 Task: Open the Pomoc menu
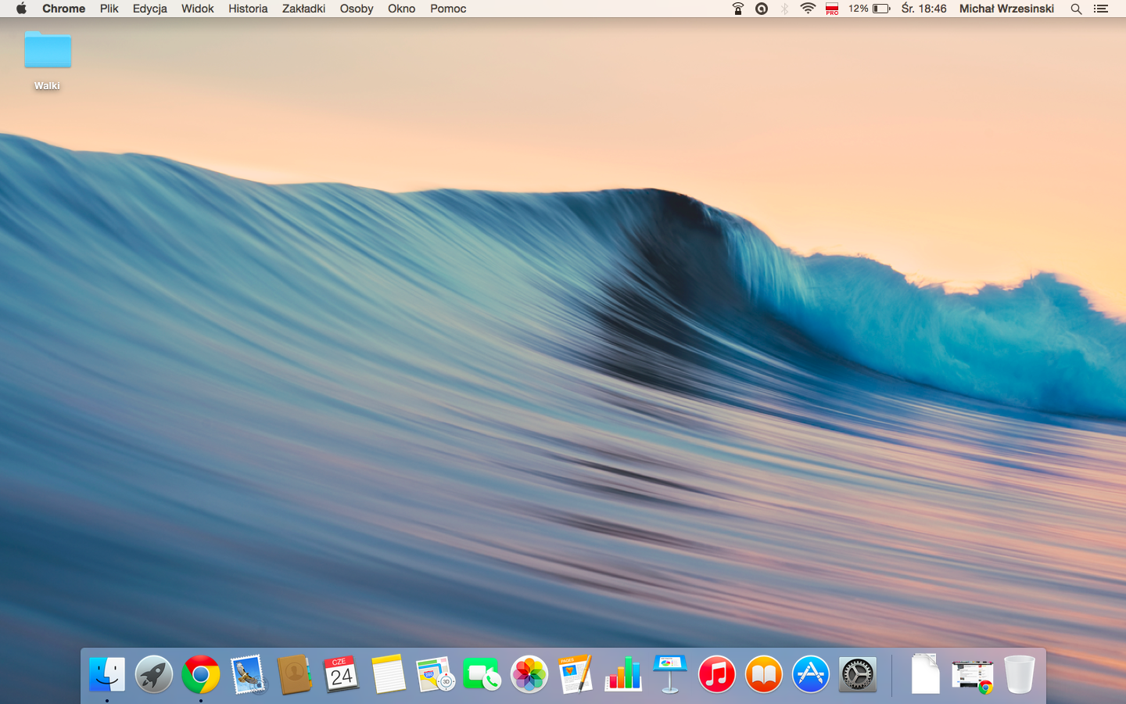[x=448, y=9]
